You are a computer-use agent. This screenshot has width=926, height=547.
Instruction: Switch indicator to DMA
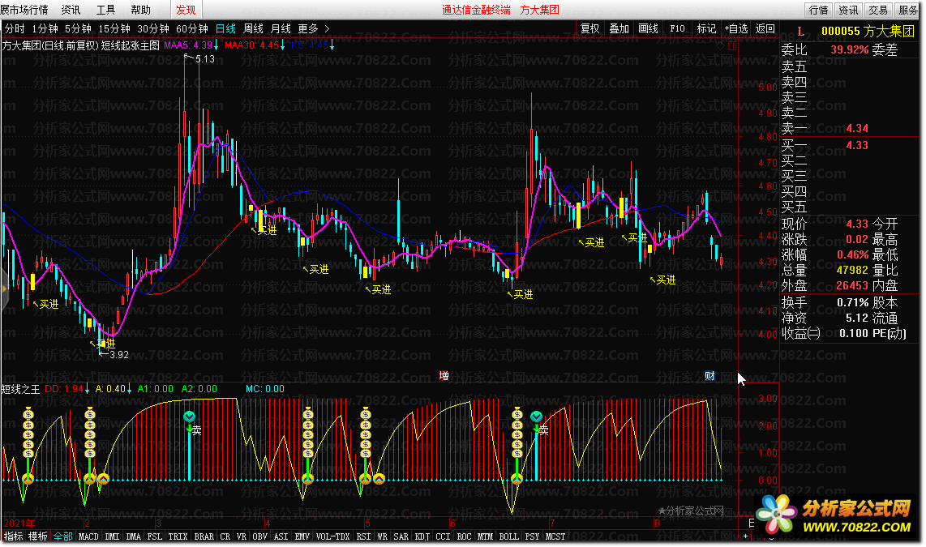coord(134,536)
